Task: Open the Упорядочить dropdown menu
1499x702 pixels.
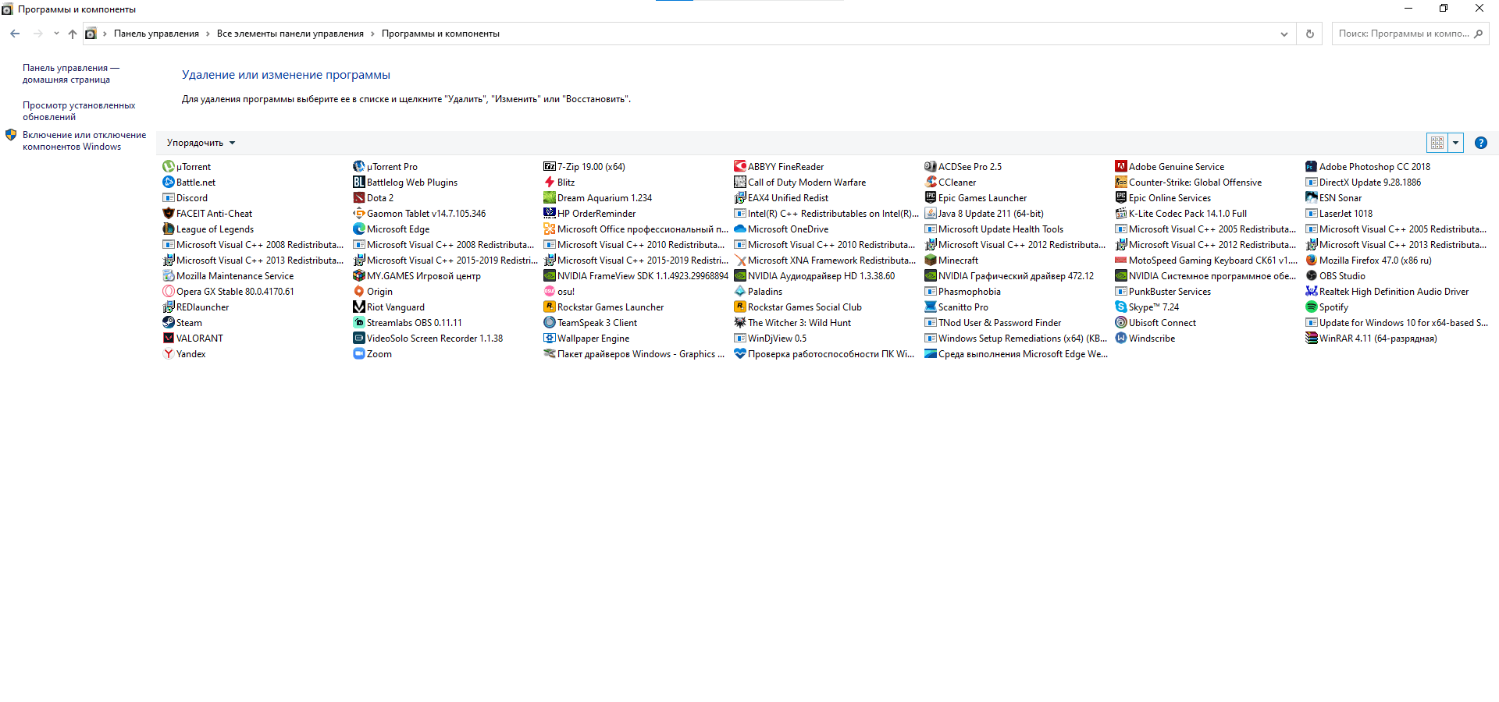Action: [201, 143]
